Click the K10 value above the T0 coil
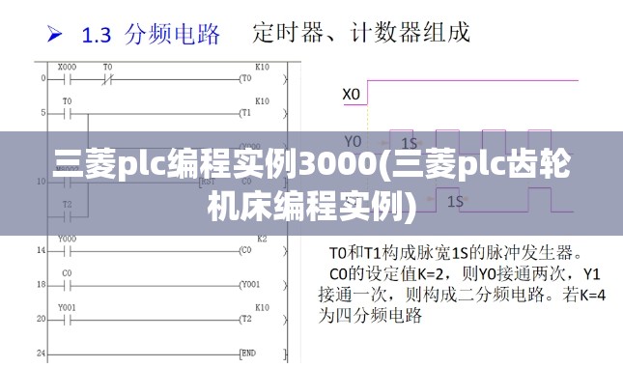Viewport: 623px width, 368px height. click(x=262, y=68)
